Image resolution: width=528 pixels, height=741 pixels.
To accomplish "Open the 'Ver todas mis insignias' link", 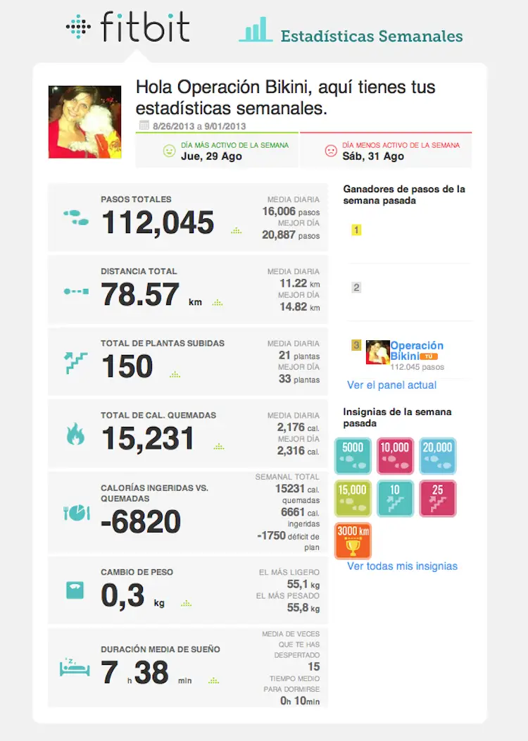I will click(403, 566).
